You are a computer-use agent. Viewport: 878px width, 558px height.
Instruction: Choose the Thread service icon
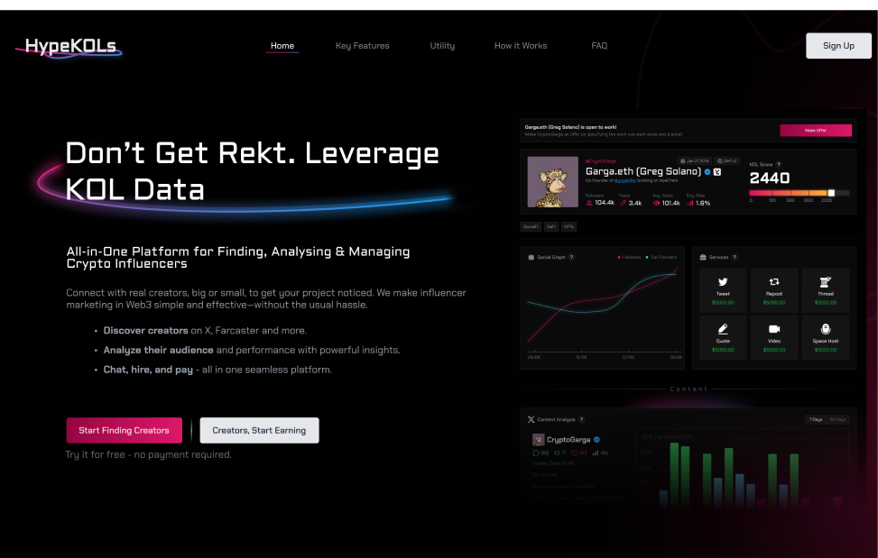tap(825, 282)
